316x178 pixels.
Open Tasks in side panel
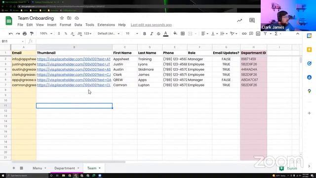pyautogui.click(x=309, y=63)
